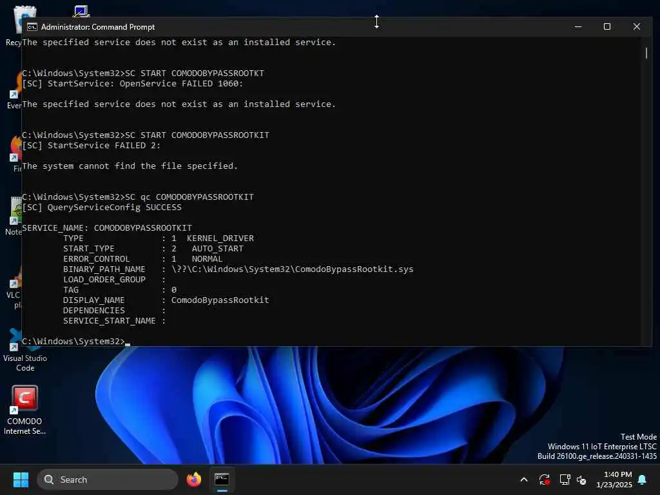The width and height of the screenshot is (660, 495).
Task: Select Command Prompt taskbar button
Action: tap(222, 480)
